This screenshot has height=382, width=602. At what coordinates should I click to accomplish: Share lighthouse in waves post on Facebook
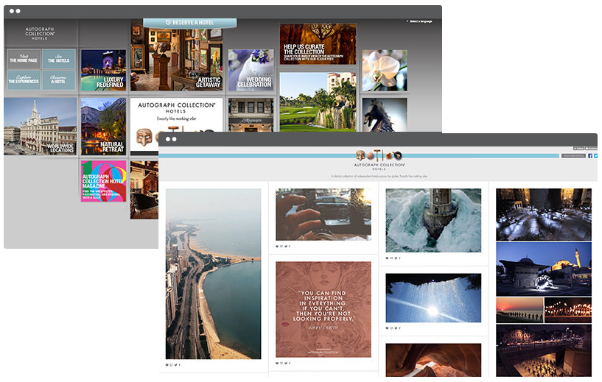[x=399, y=258]
